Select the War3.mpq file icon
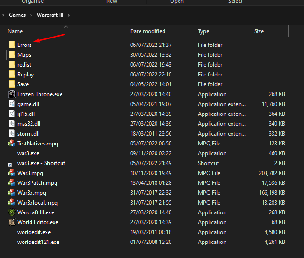This screenshot has width=304, height=258. [x=12, y=173]
